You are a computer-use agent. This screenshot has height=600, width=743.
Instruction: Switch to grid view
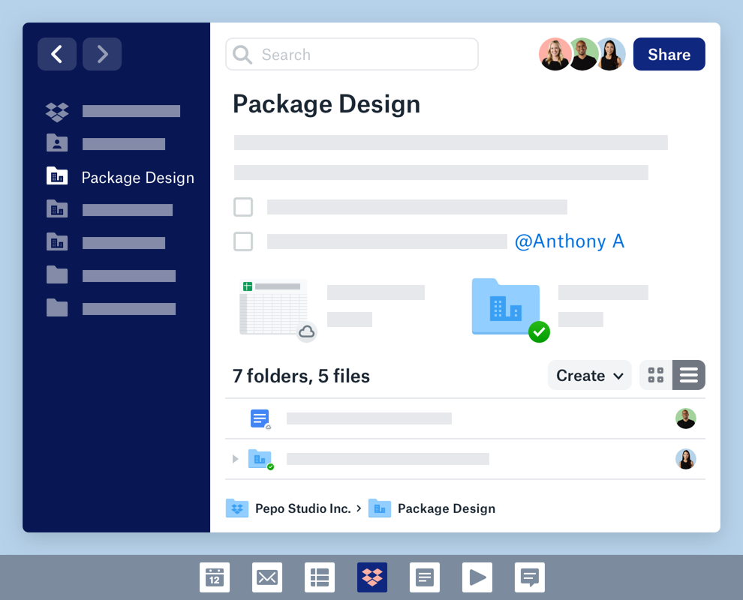tap(654, 375)
